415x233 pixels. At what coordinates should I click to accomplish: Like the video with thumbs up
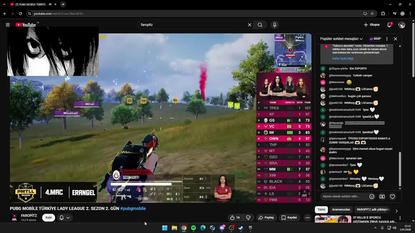coord(235,217)
